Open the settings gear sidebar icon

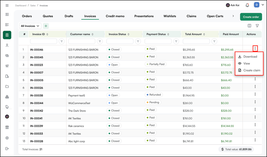(7, 138)
